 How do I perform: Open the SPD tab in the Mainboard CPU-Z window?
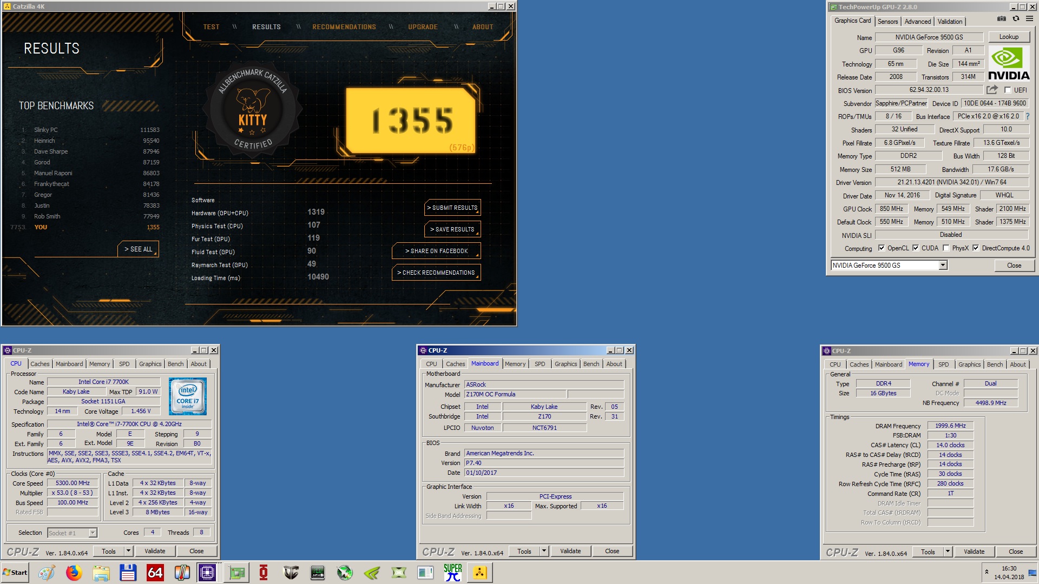coord(540,364)
